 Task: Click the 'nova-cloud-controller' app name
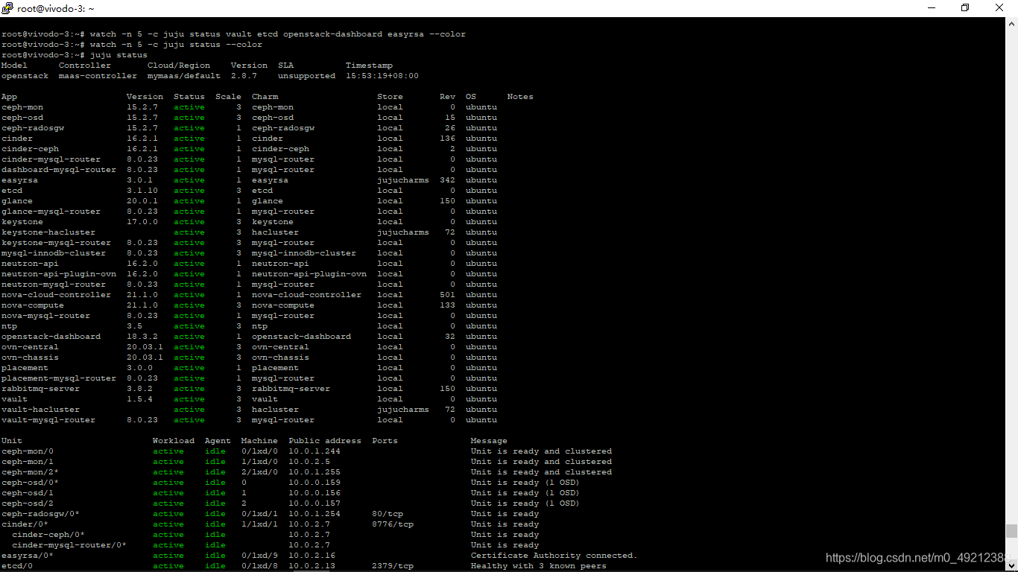coord(56,295)
